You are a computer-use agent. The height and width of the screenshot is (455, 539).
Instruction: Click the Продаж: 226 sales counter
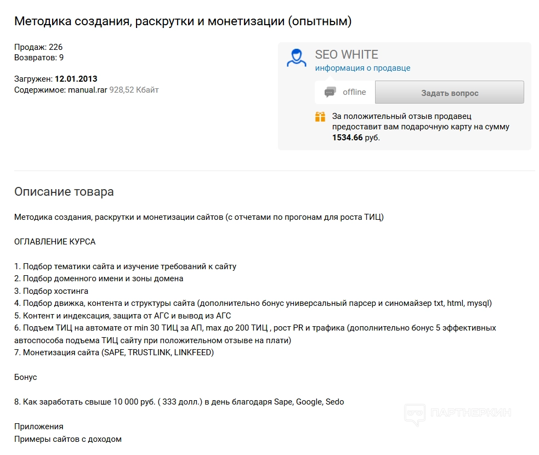pyautogui.click(x=38, y=47)
